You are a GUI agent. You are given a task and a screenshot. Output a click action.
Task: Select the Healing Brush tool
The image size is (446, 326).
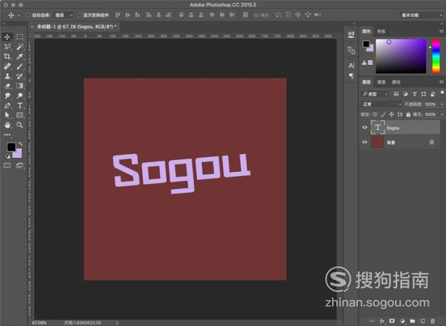click(7, 66)
